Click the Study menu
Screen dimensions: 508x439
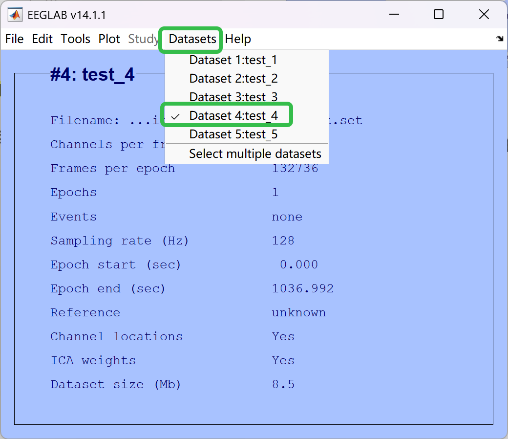[x=143, y=39]
